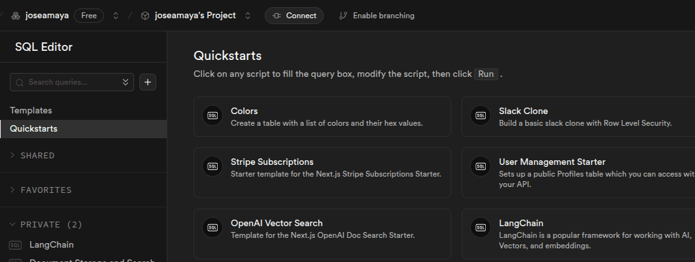Click the magnifier icon in search box
The width and height of the screenshot is (695, 262).
(20, 83)
